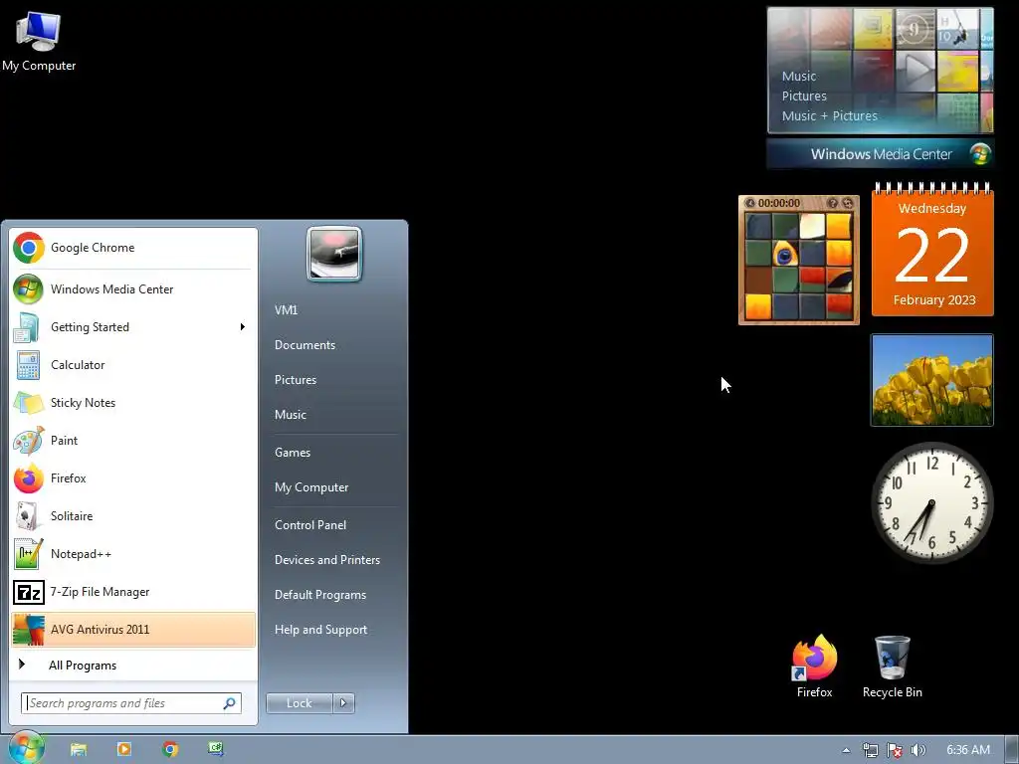Click the volume speaker tray icon
Screen dimensions: 1019x764
point(917,750)
